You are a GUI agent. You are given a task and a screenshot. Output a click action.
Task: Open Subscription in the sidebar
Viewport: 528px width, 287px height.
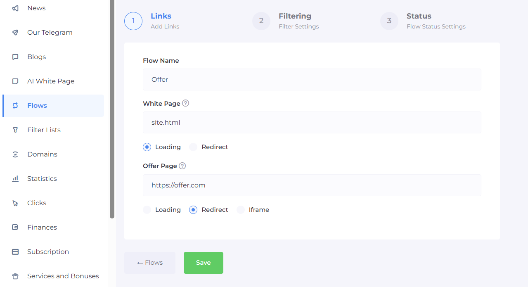[48, 252]
